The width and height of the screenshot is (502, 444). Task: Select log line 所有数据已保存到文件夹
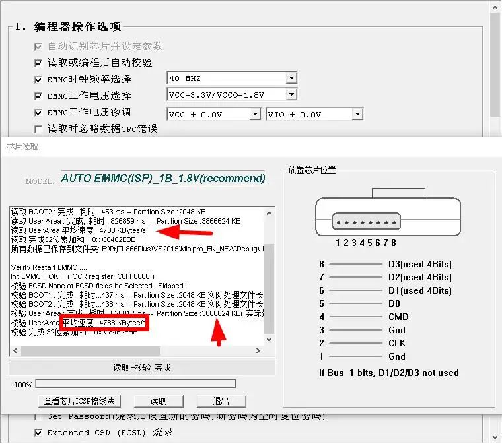137,249
